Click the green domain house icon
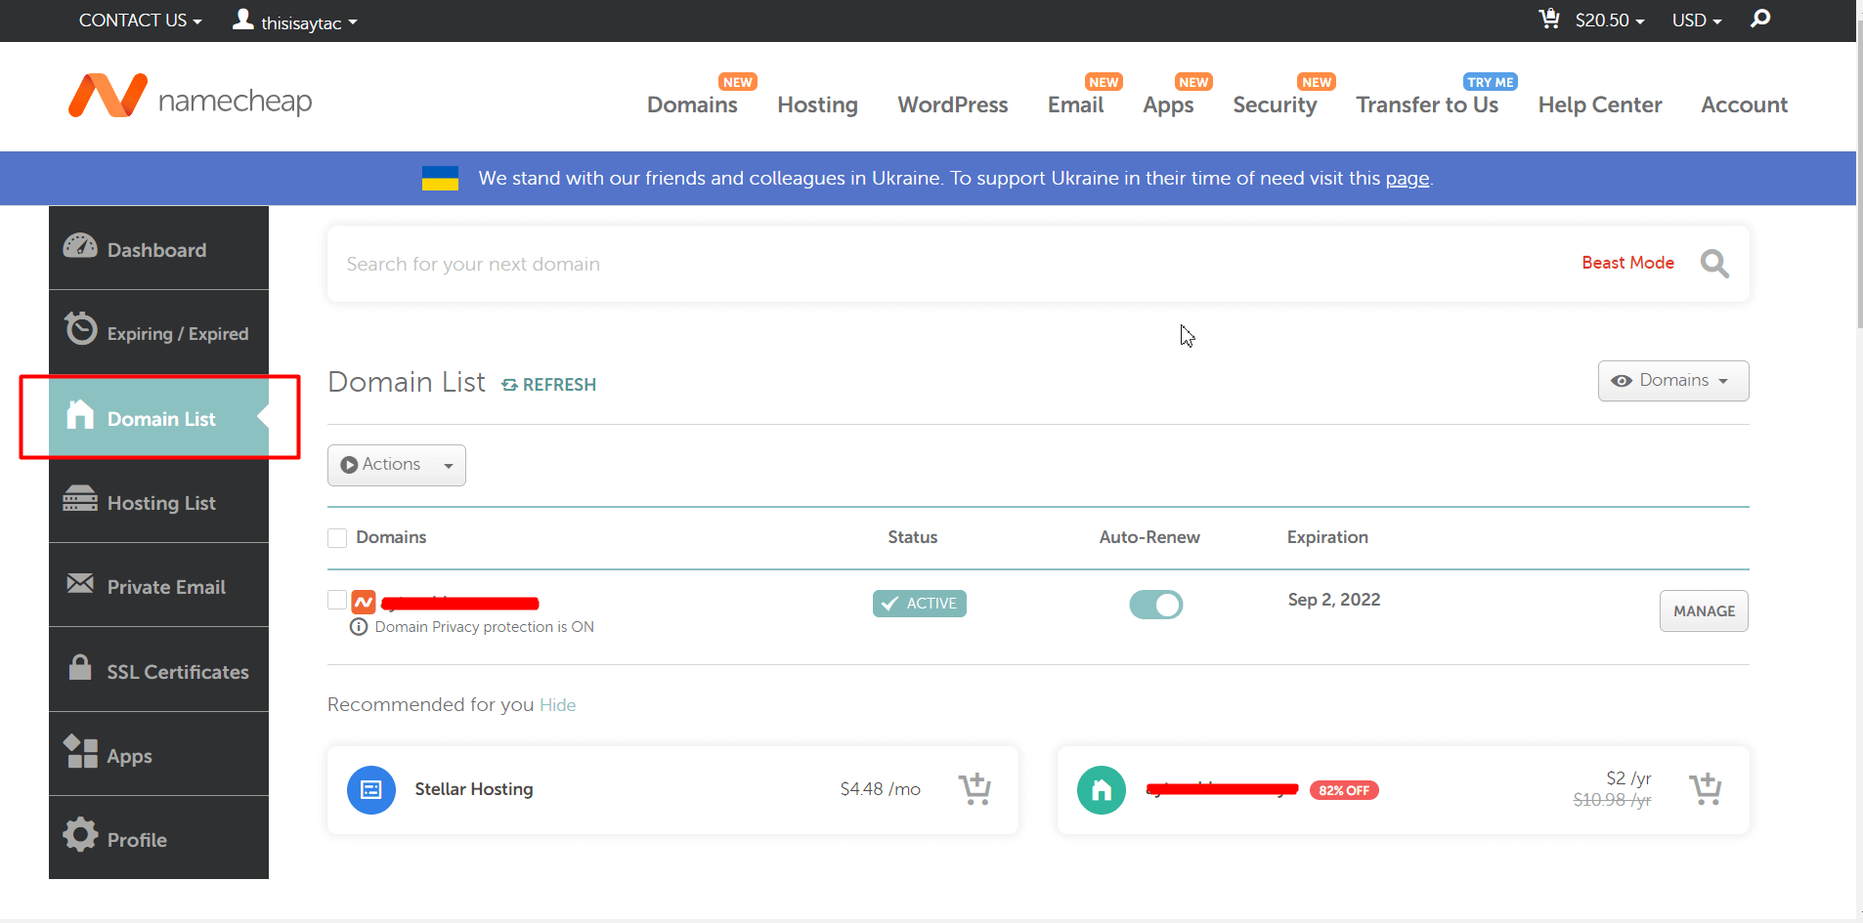The height and width of the screenshot is (923, 1863). pos(1102,790)
